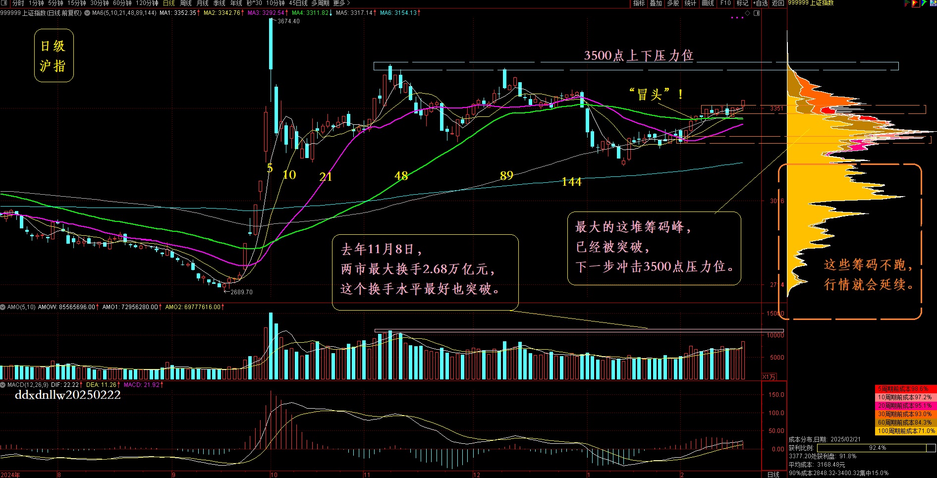Click the green bars icon in right panel
Screen dimensions: 937x478
(x=907, y=3)
